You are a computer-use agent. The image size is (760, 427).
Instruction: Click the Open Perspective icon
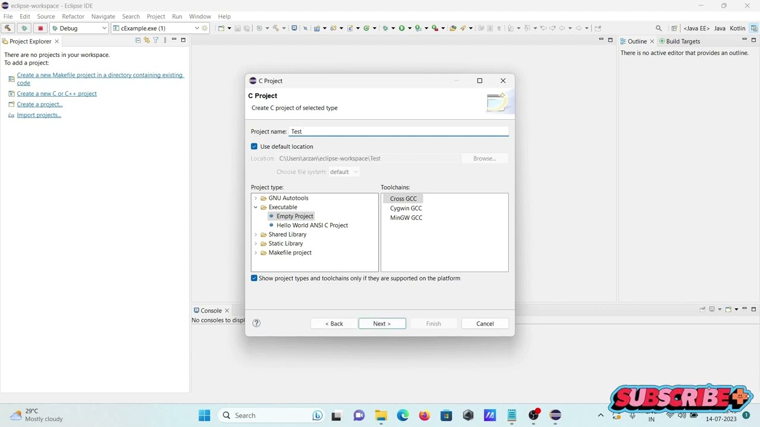pyautogui.click(x=674, y=28)
